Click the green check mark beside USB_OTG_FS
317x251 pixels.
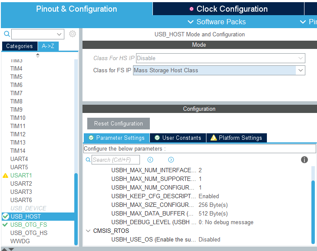pyautogui.click(x=5, y=225)
